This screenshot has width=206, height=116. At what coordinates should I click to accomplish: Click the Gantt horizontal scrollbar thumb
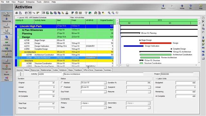click(127, 65)
